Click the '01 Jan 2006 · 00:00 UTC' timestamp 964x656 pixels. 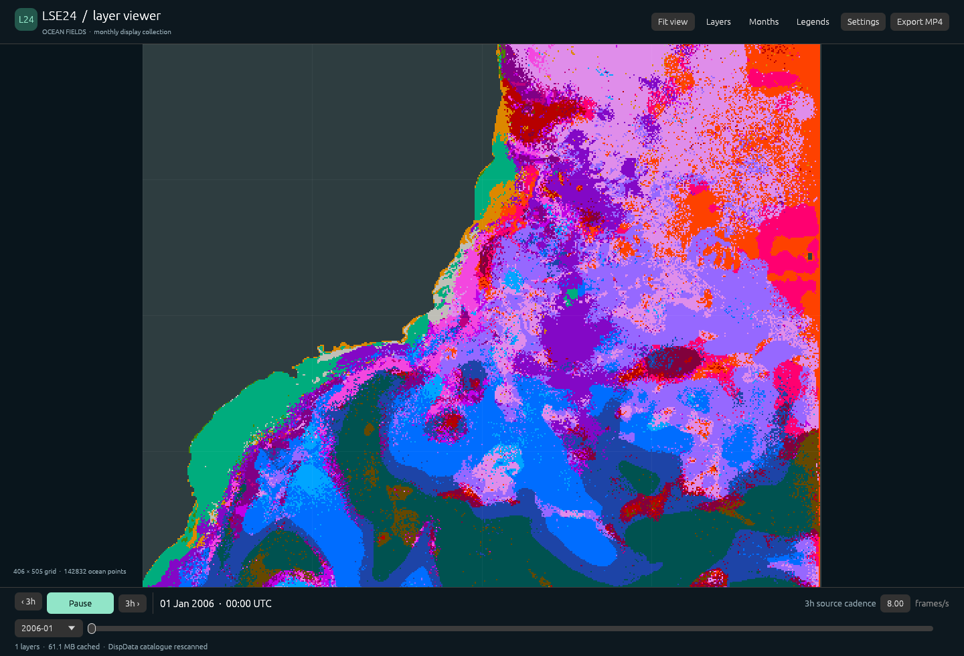(x=216, y=604)
